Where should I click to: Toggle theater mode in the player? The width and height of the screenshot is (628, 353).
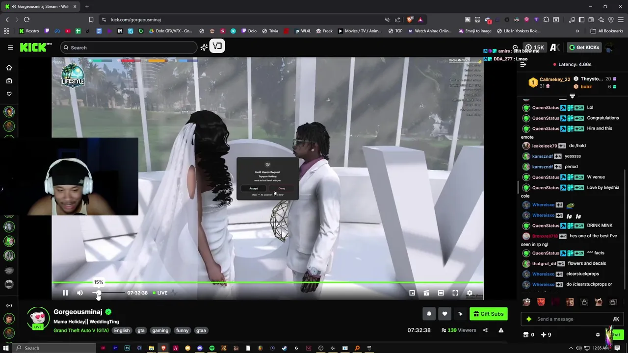pyautogui.click(x=441, y=293)
